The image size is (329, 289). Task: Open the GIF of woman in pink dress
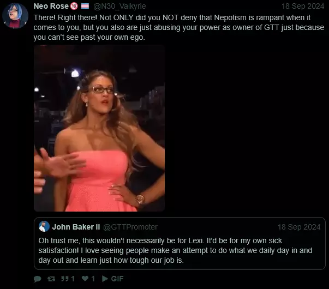[x=99, y=128]
